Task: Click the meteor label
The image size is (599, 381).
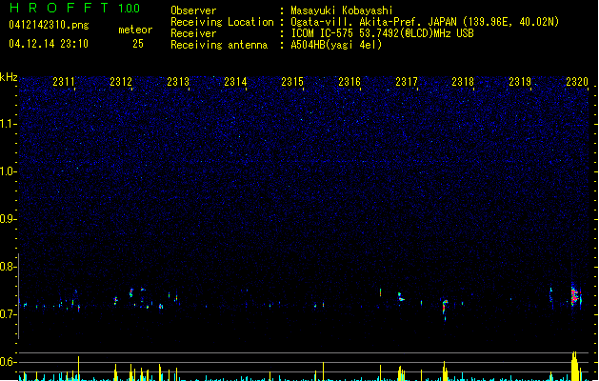Action: click(x=135, y=30)
